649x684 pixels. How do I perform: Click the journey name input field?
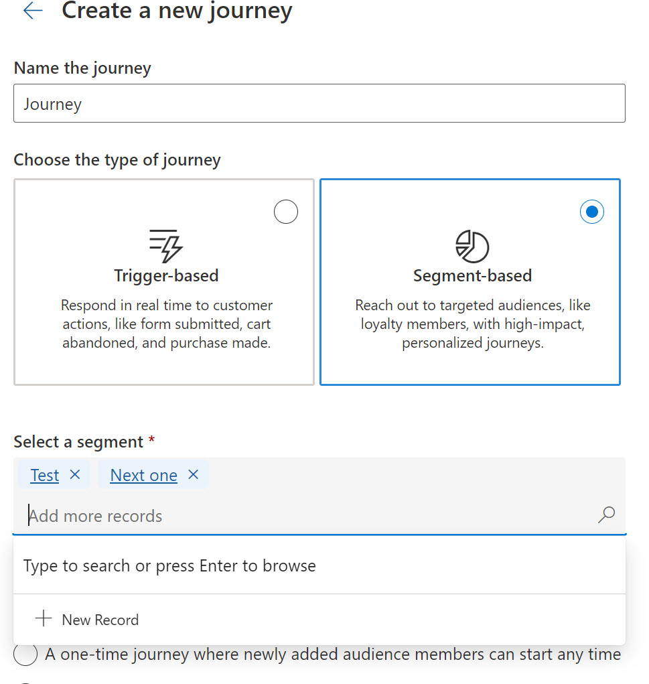pos(319,103)
